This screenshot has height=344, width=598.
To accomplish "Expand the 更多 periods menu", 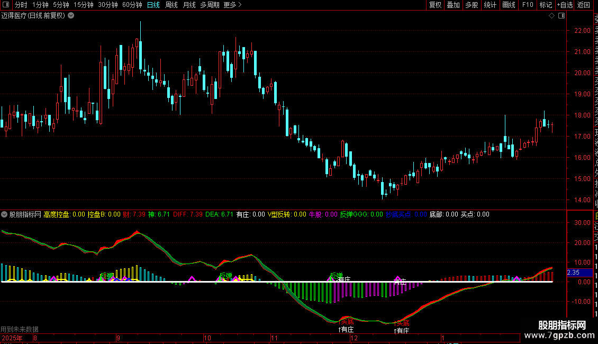I will click(232, 5).
